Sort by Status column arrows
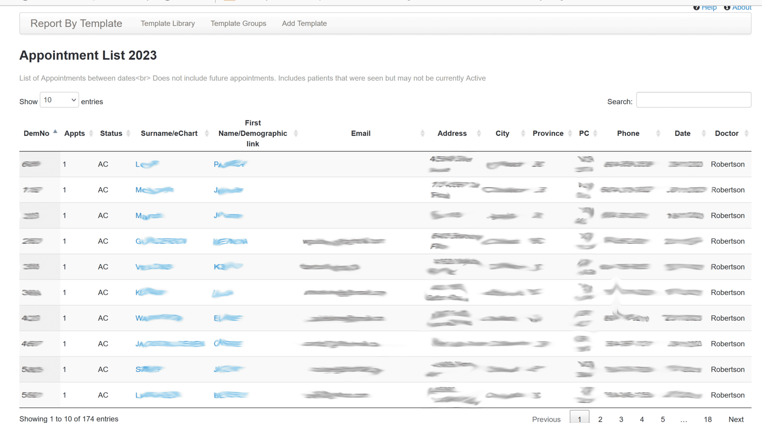This screenshot has width=762, height=423. [128, 134]
